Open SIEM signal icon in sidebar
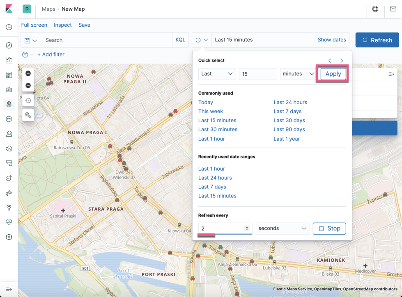 click(x=9, y=193)
